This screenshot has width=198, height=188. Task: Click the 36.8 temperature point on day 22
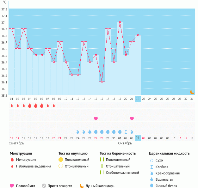[x=138, y=35]
